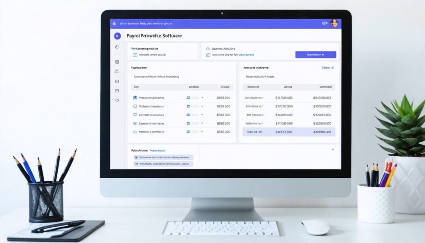Image resolution: width=425 pixels, height=243 pixels.
Task: Click blue badge icon in first left-table row
Action: click(188, 98)
